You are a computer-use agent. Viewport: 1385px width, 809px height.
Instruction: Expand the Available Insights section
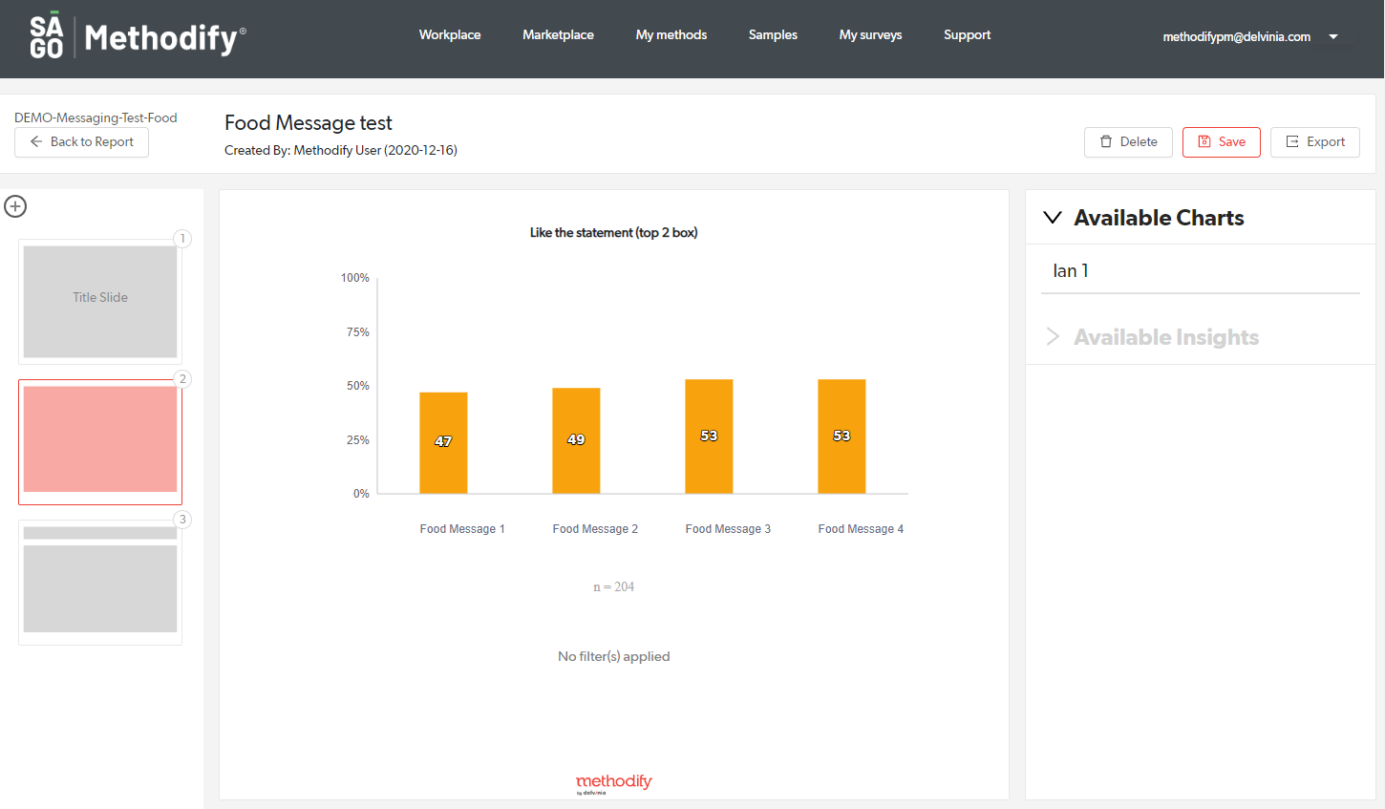[x=1053, y=337]
